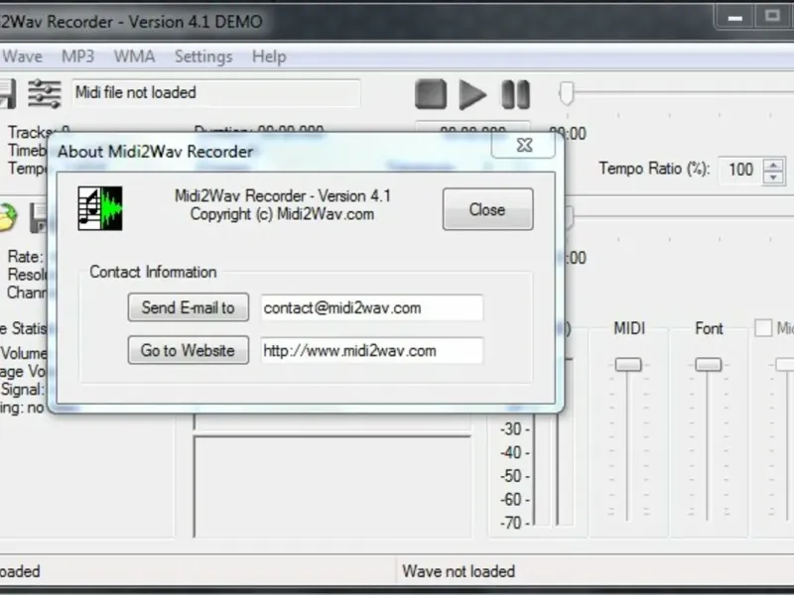Select the http://www.midi2wav.com URL field
Screen dimensions: 794x595
(372, 351)
